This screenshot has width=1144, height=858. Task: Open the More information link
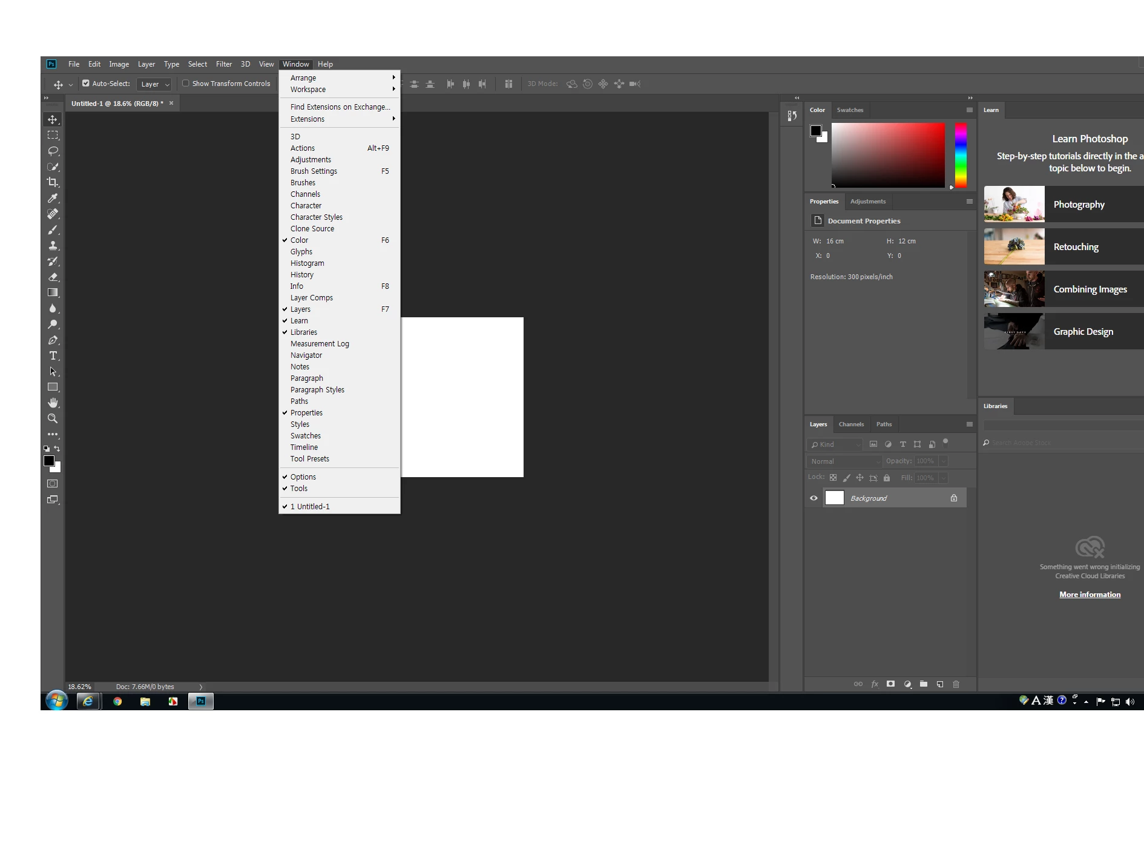1090,595
